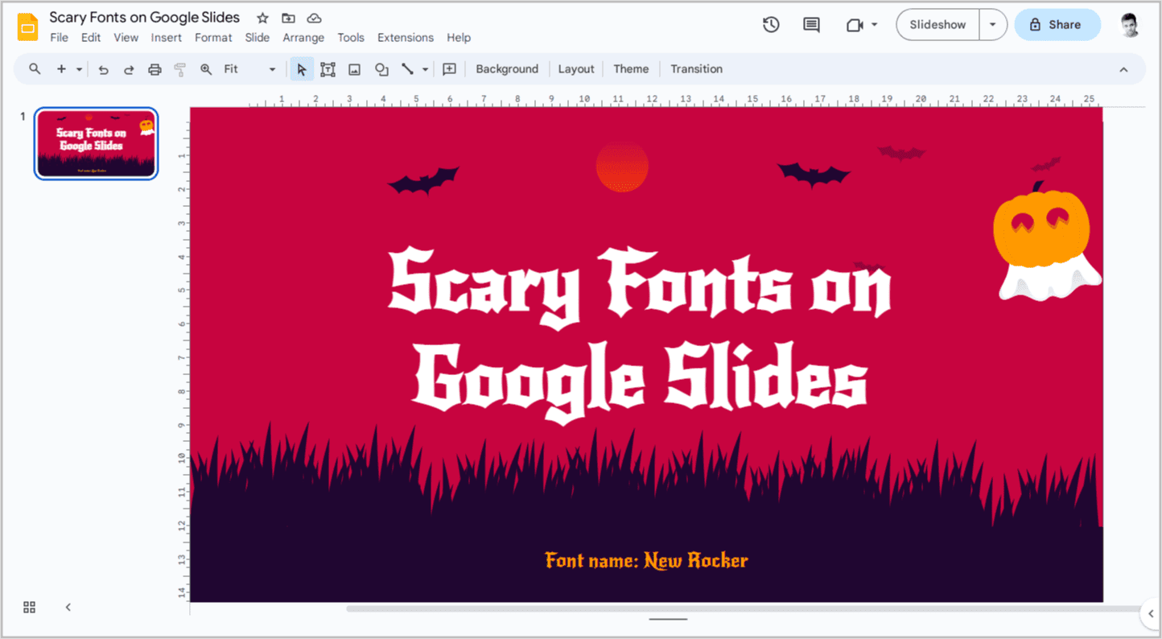Image resolution: width=1162 pixels, height=639 pixels.
Task: Open the account profile picture
Action: [1131, 25]
